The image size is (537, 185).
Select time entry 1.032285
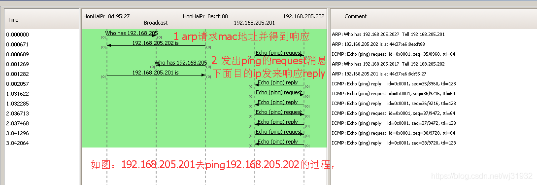pyautogui.click(x=17, y=104)
